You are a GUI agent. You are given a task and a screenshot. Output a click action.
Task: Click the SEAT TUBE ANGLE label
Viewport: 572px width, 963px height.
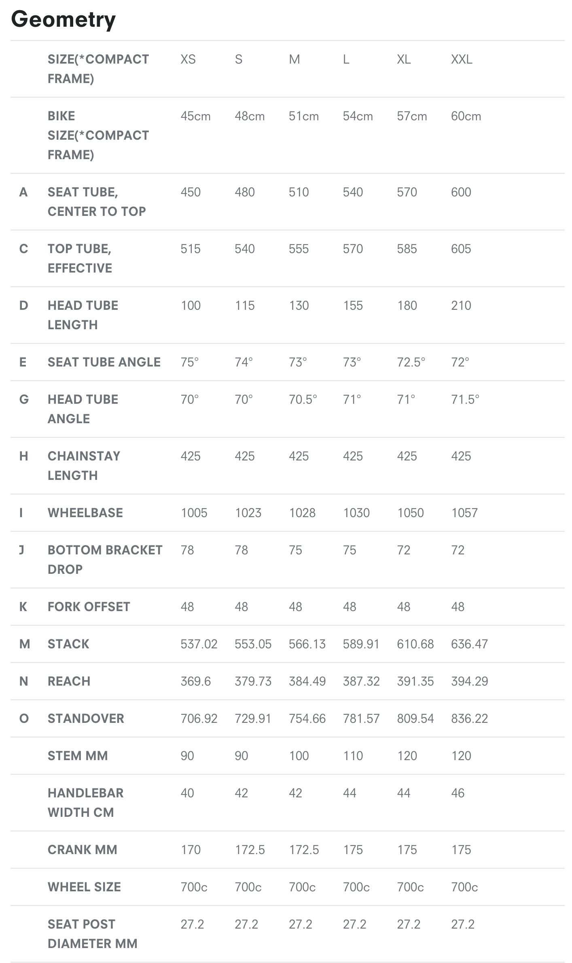104,362
